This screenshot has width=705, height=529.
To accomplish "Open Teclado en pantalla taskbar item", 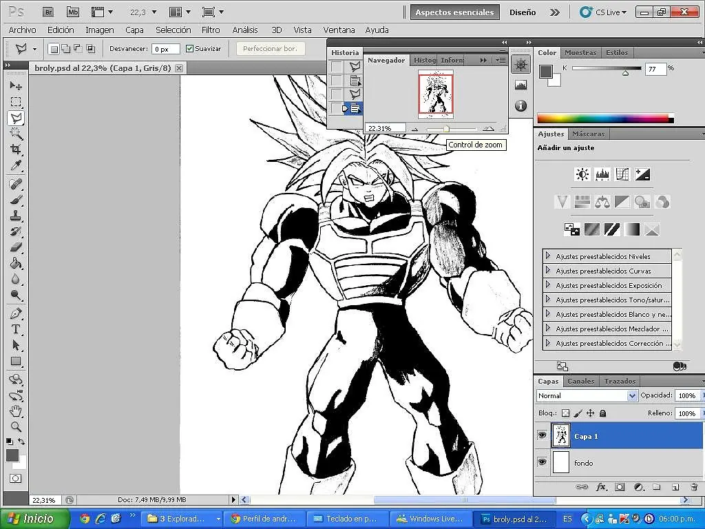I will tap(347, 519).
